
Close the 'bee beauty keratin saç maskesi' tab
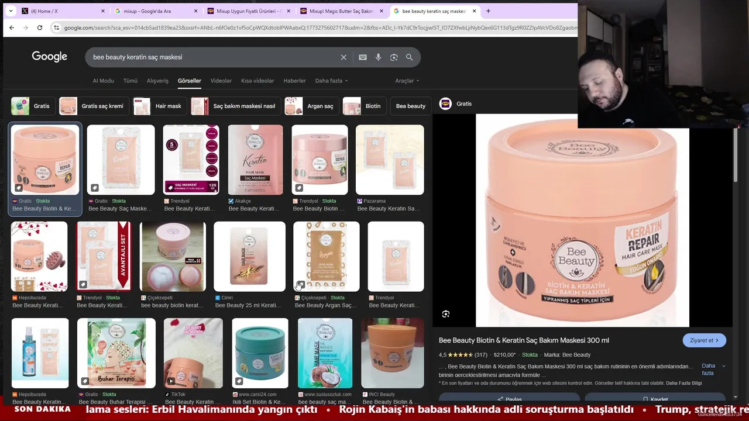pyautogui.click(x=474, y=11)
